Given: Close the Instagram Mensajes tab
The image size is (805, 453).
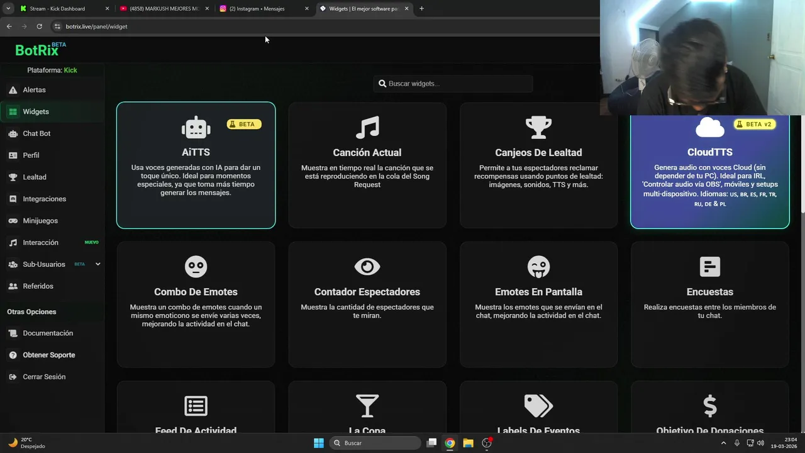Looking at the screenshot, I should coord(306,9).
